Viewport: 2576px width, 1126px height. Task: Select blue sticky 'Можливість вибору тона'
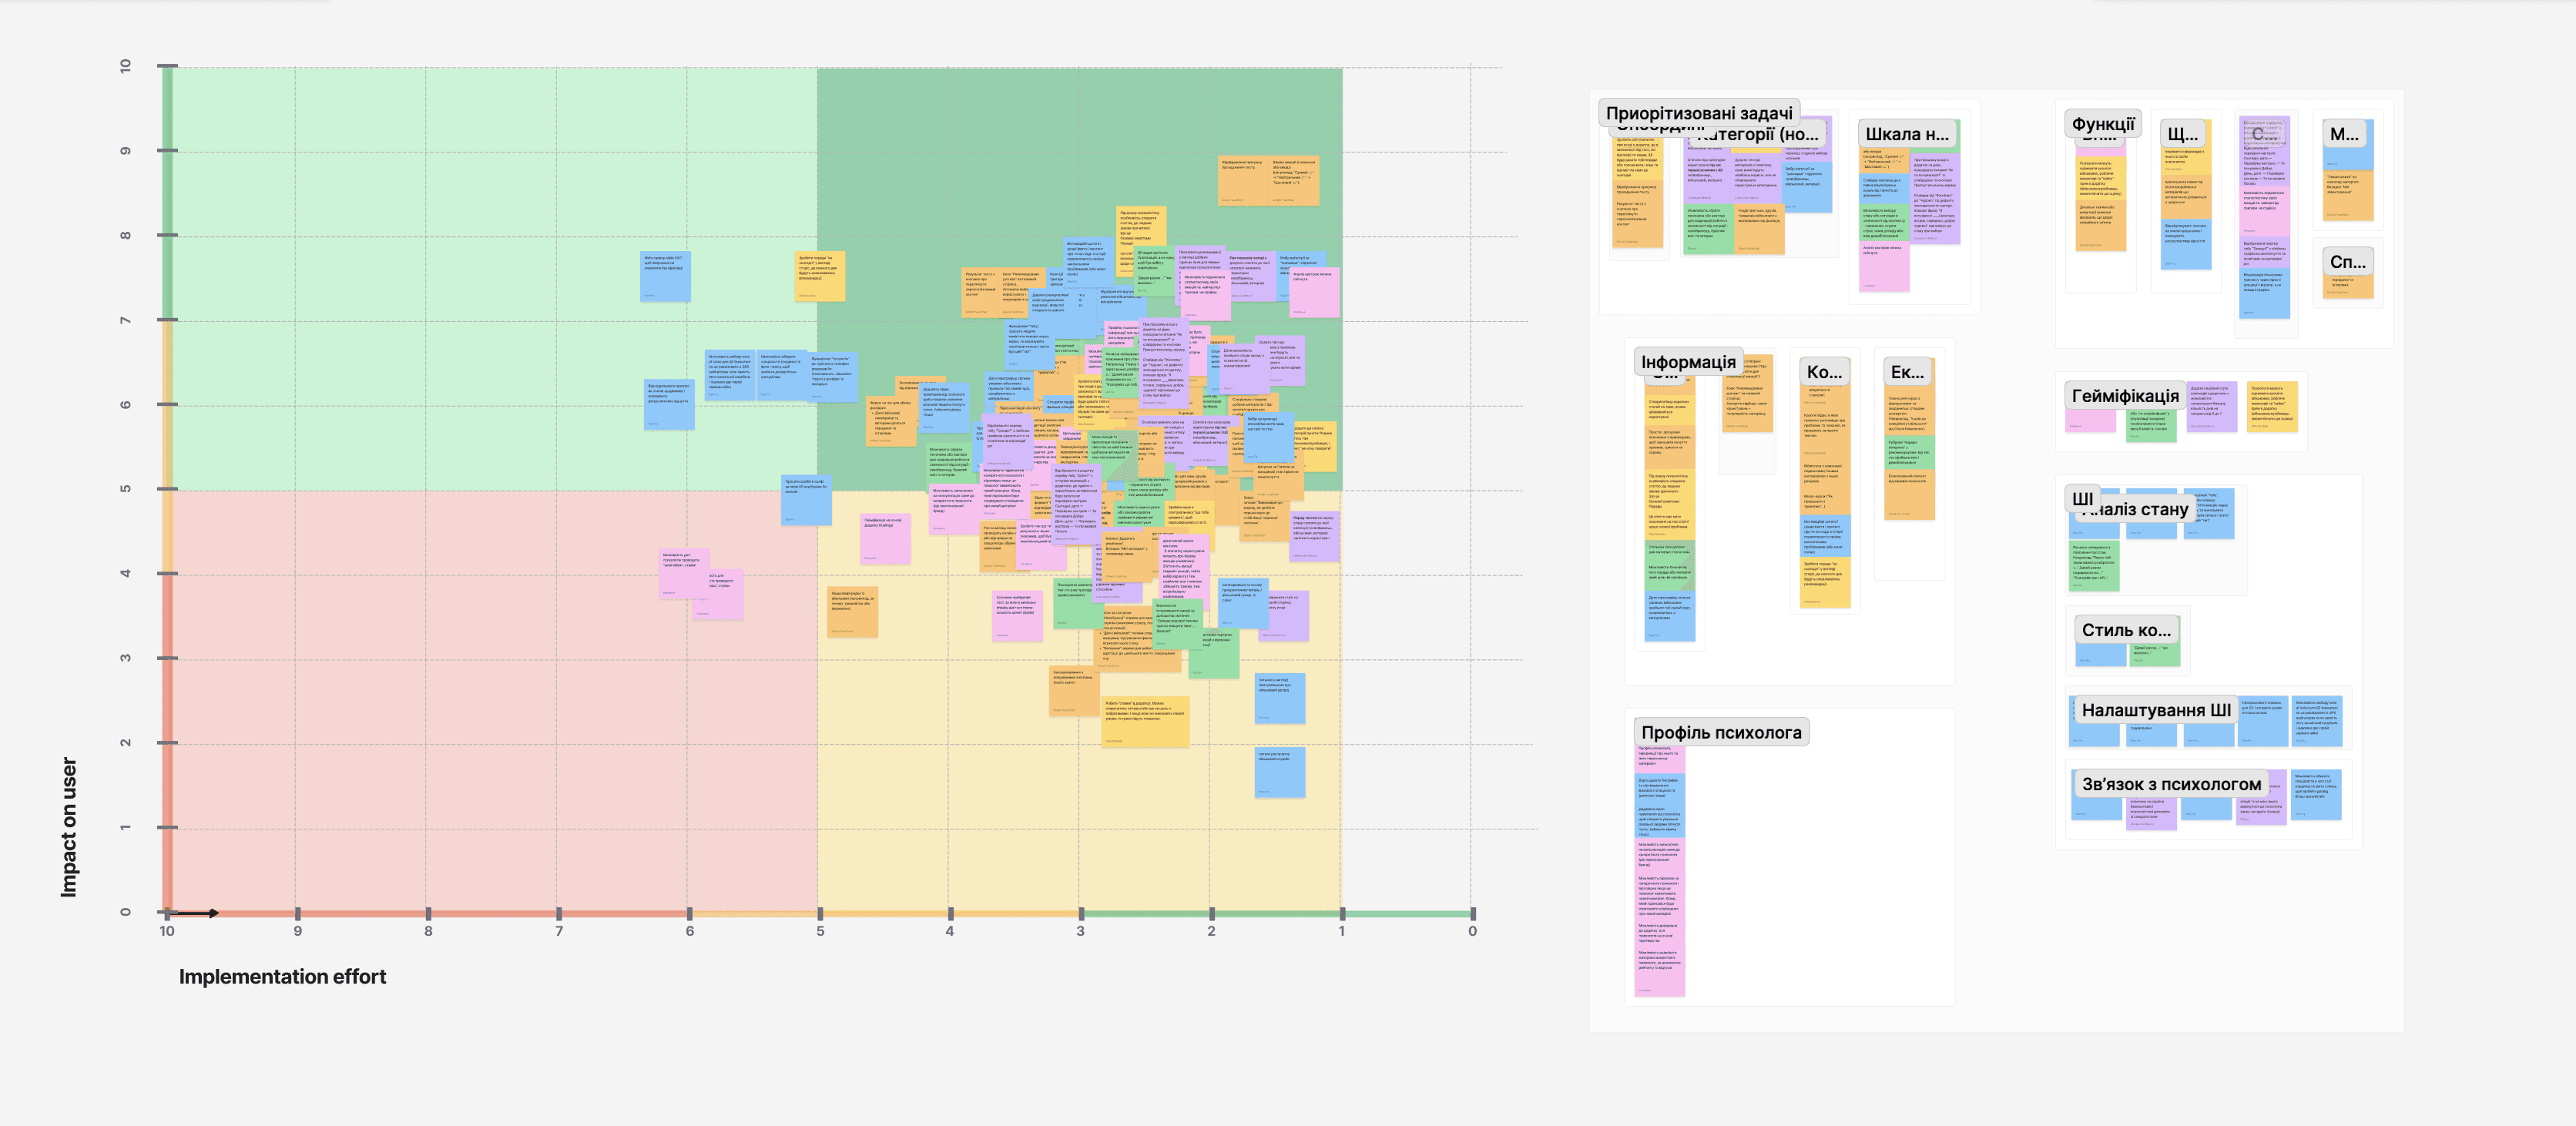point(730,376)
